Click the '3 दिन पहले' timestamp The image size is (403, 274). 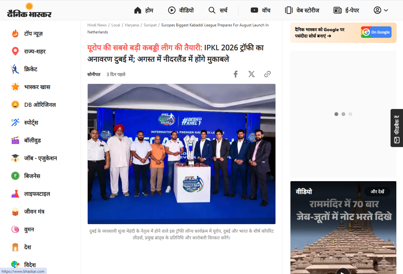(116, 74)
